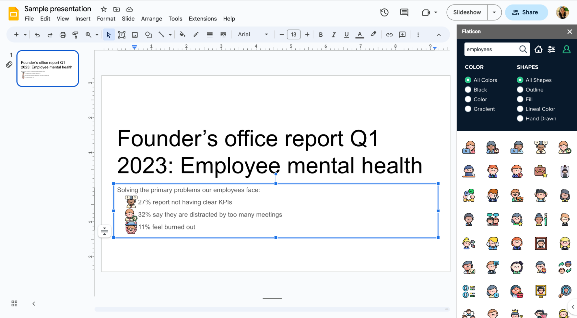Expand the font family dropdown
The width and height of the screenshot is (577, 318).
[x=266, y=34]
